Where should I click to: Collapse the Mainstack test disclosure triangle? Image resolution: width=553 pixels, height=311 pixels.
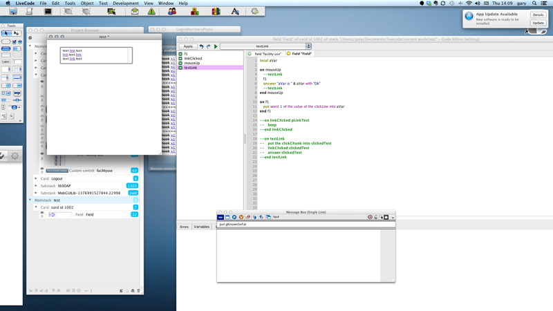[30, 200]
